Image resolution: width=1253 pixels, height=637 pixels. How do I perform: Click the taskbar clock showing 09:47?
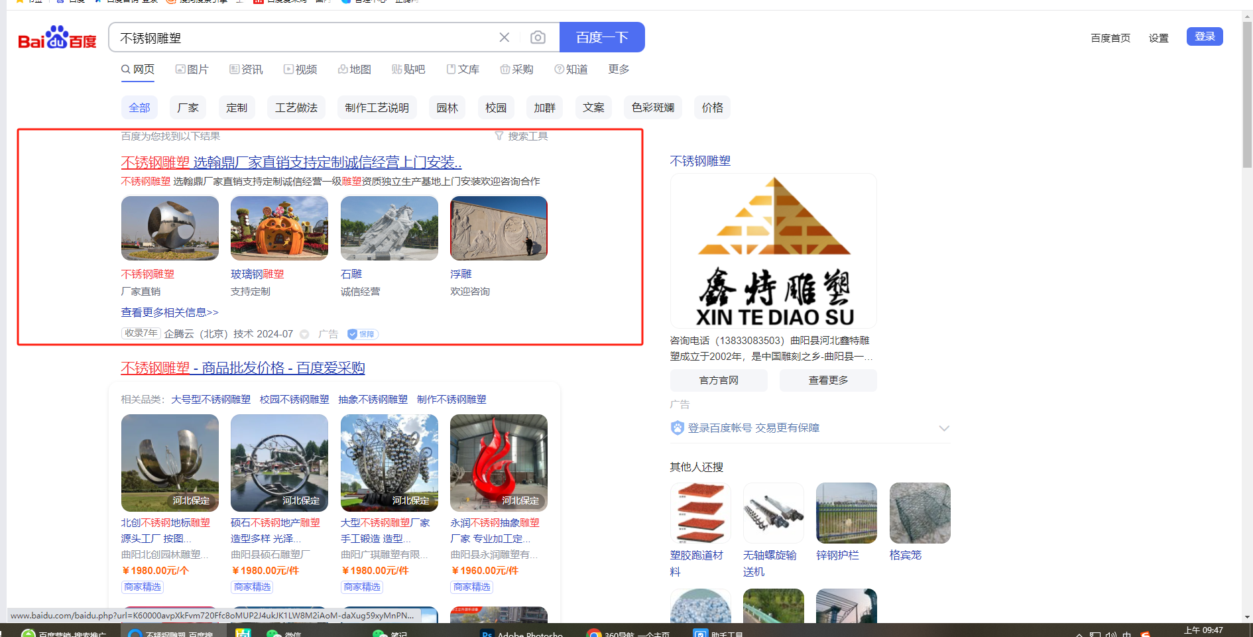1203,630
